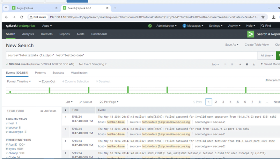
Task: Open a new browser tab
Action: point(115,8)
